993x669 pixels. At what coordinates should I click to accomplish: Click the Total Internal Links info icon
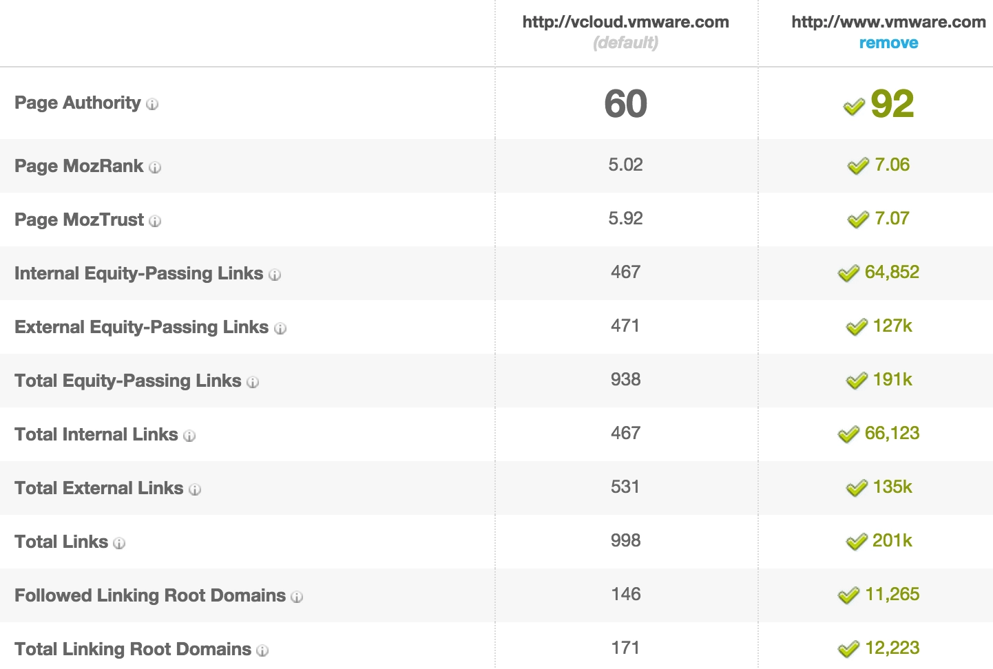(189, 436)
